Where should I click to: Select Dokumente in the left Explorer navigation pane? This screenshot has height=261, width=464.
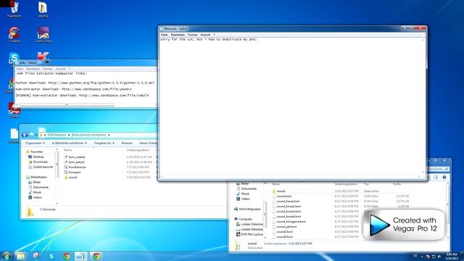(38, 187)
